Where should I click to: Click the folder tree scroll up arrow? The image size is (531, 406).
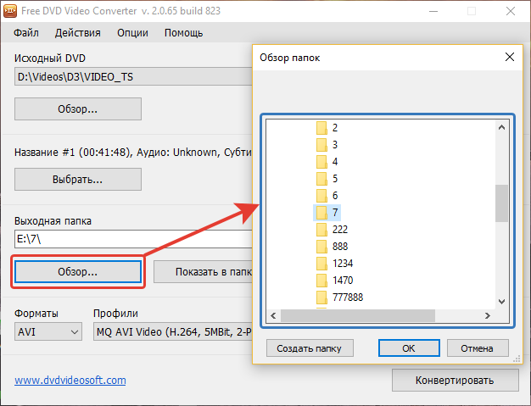(501, 127)
